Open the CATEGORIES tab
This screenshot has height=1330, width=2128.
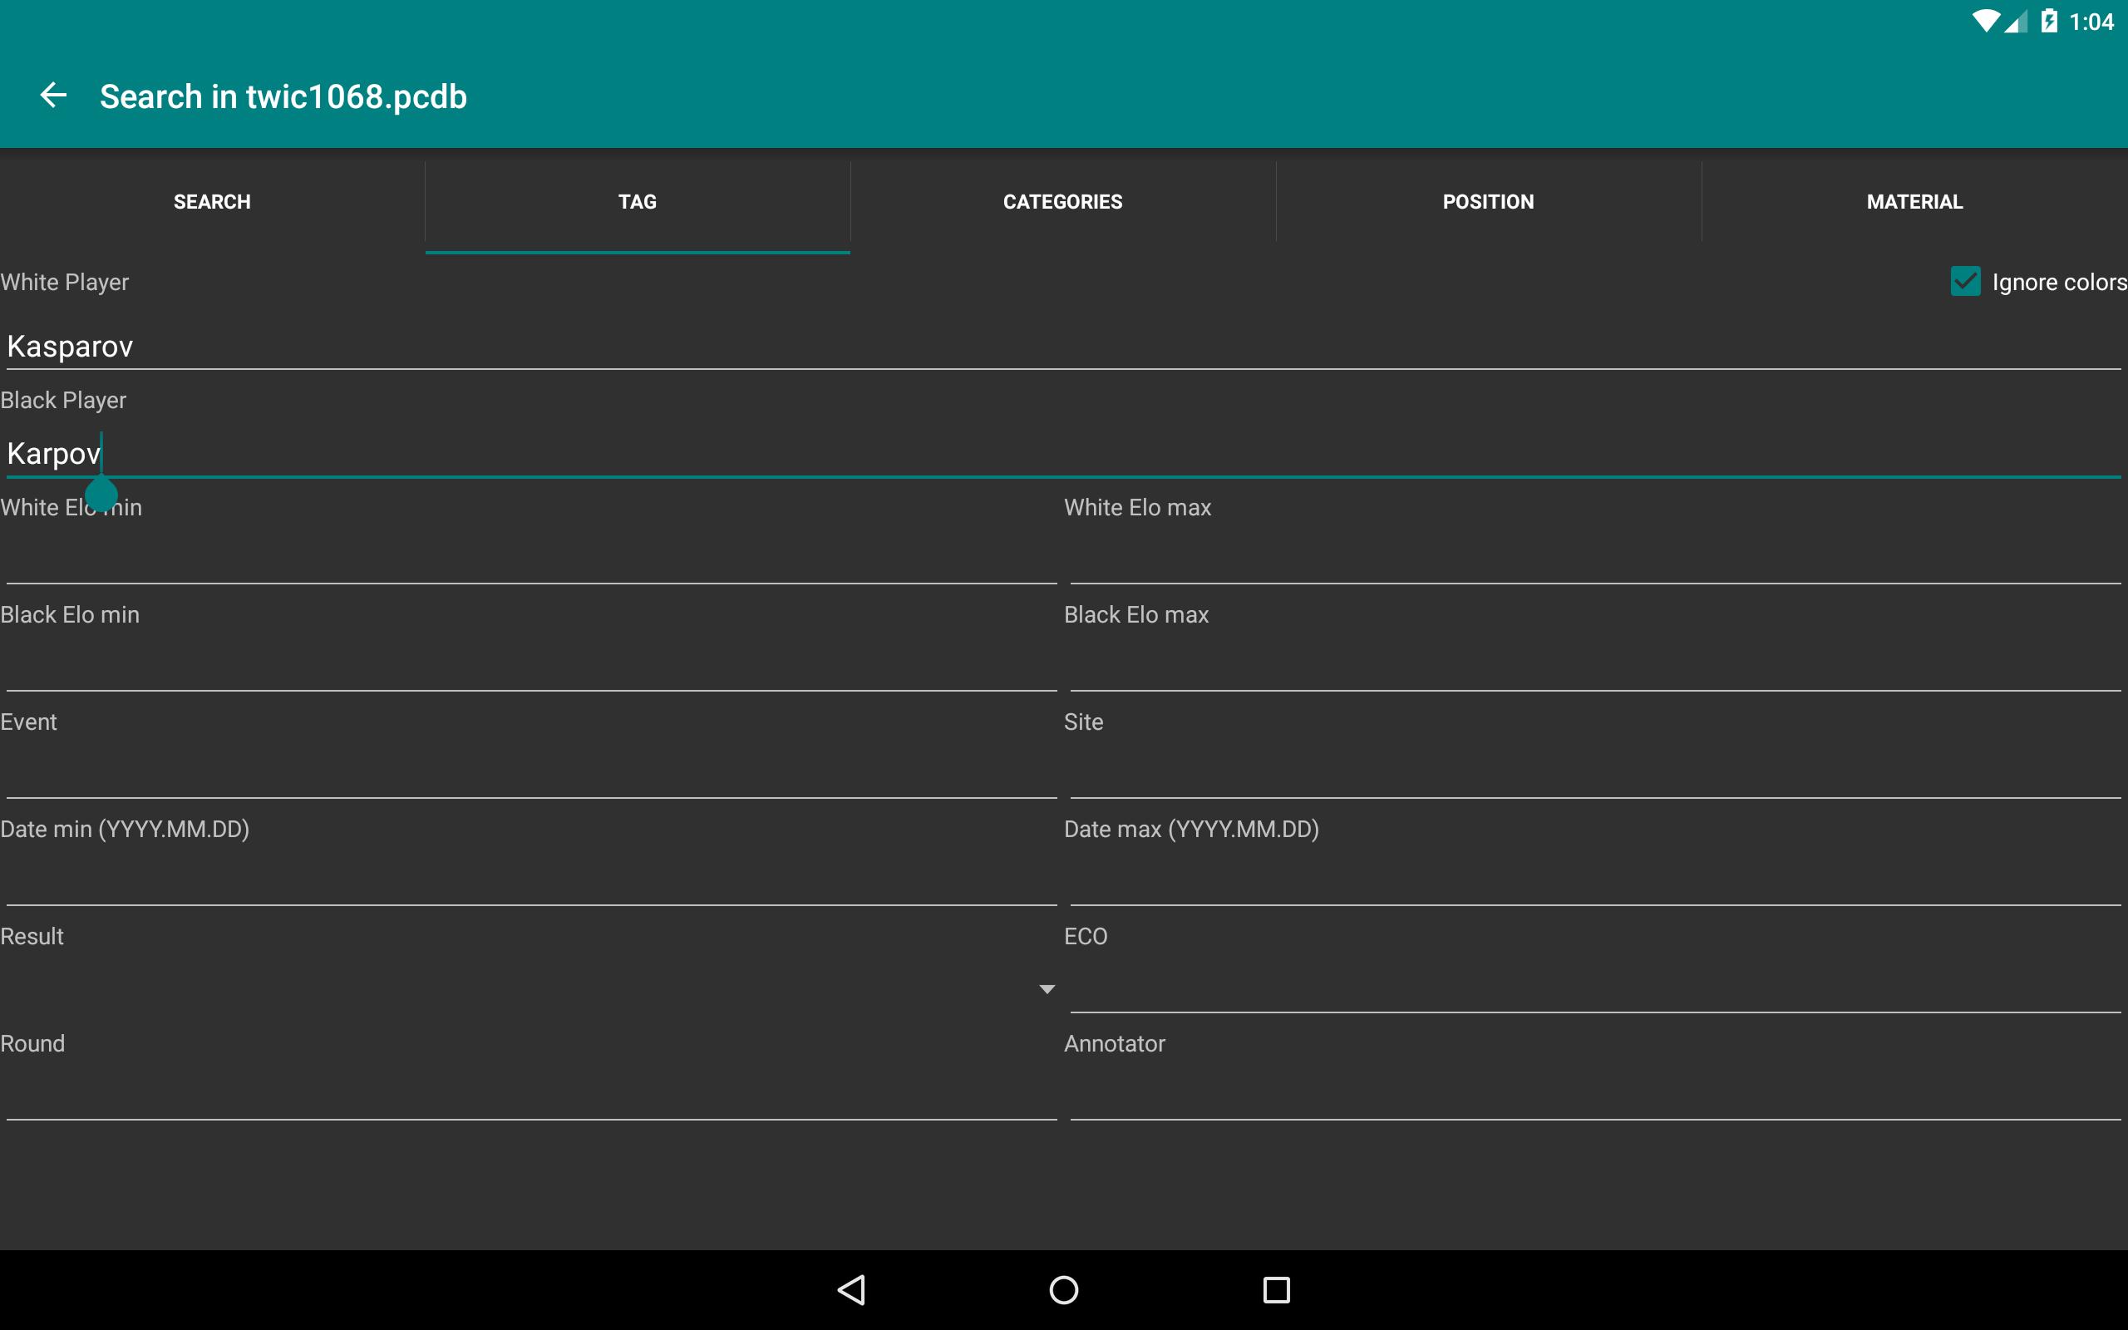pyautogui.click(x=1063, y=201)
